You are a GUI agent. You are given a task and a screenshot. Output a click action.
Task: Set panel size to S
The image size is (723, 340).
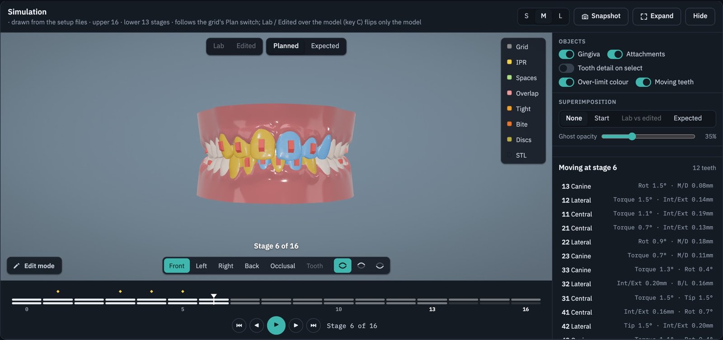coord(526,16)
